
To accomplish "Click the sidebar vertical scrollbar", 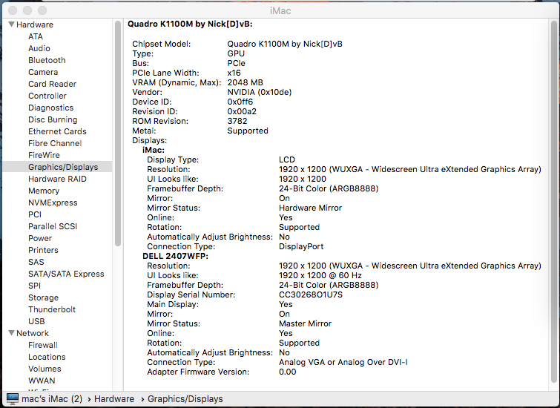I will pos(118,134).
